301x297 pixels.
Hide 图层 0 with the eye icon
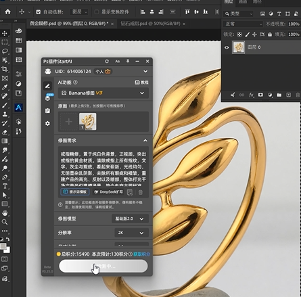227,47
